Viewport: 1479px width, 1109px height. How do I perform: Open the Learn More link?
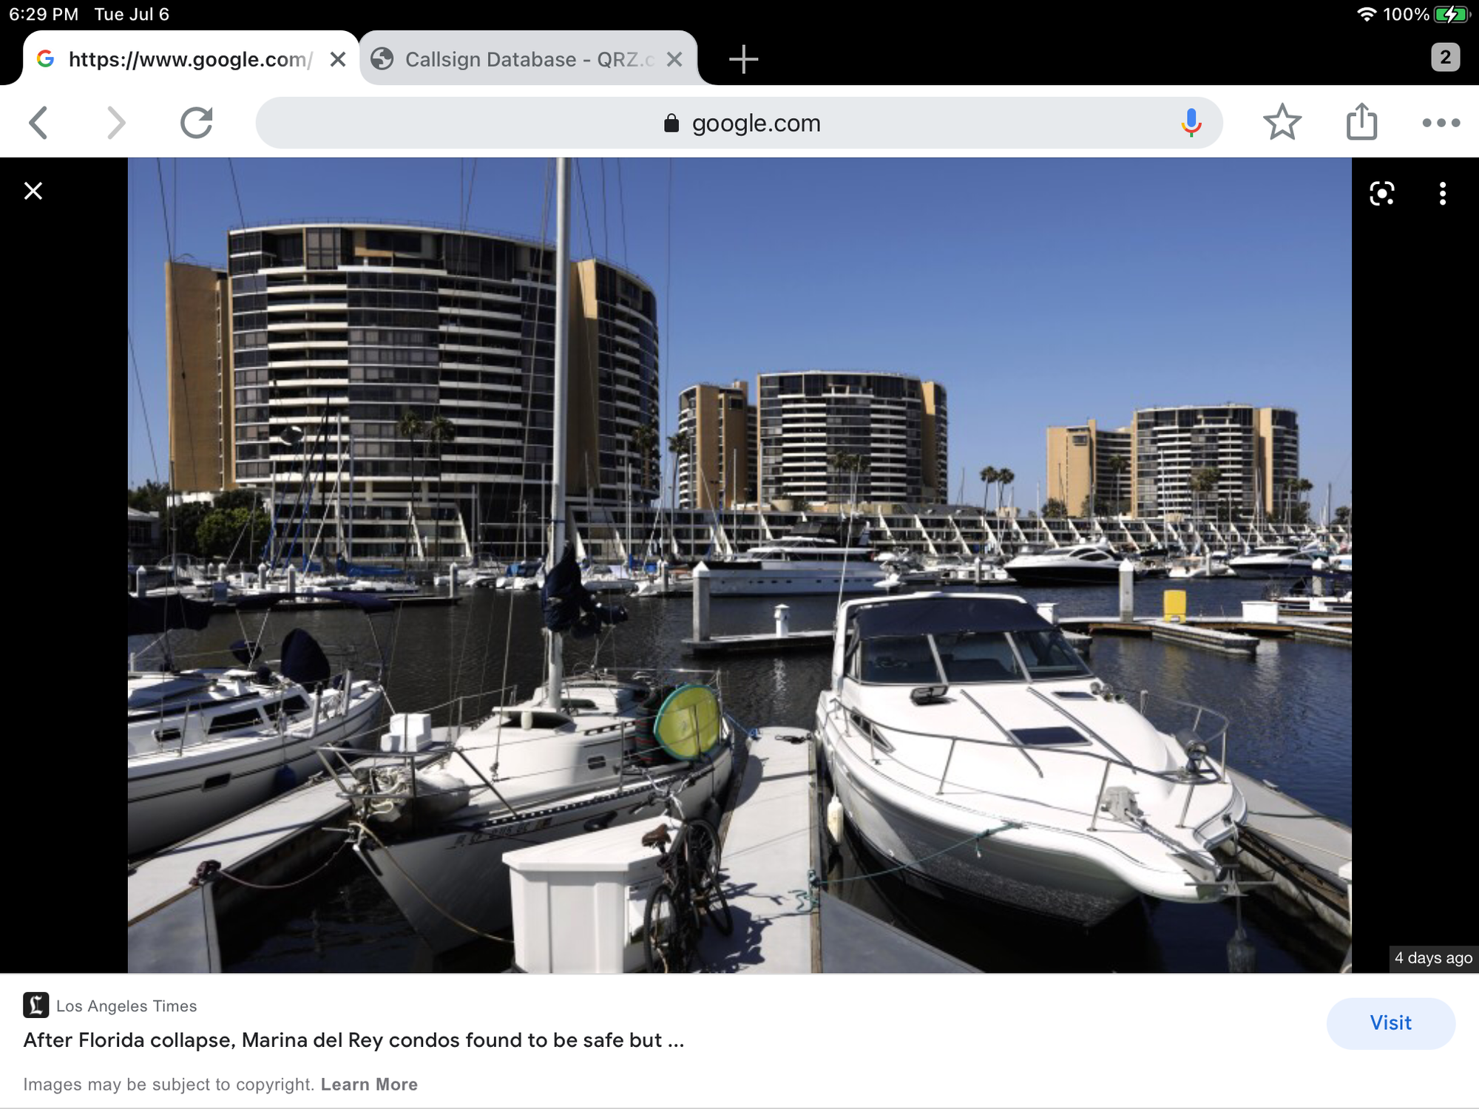[369, 1085]
